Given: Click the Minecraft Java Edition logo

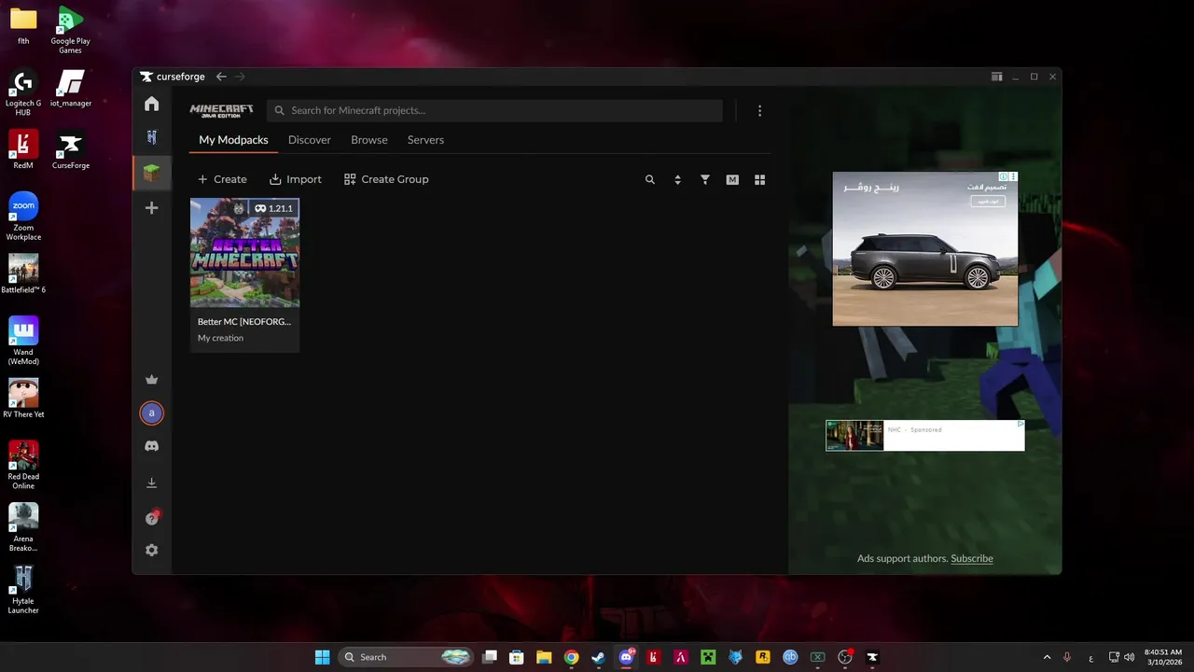Looking at the screenshot, I should tap(221, 110).
